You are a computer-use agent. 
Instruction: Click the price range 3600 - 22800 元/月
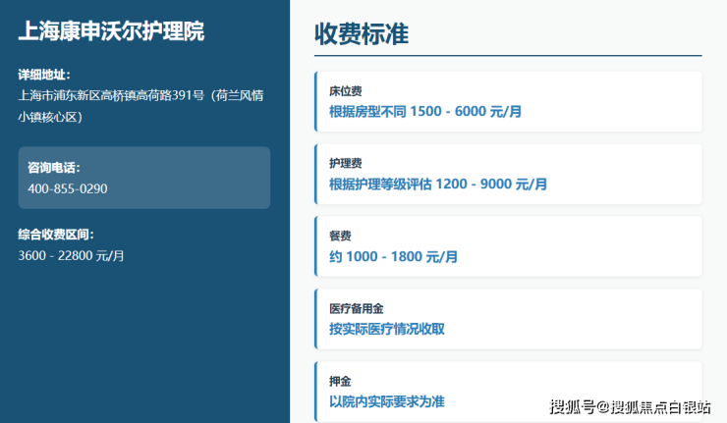[x=71, y=256]
